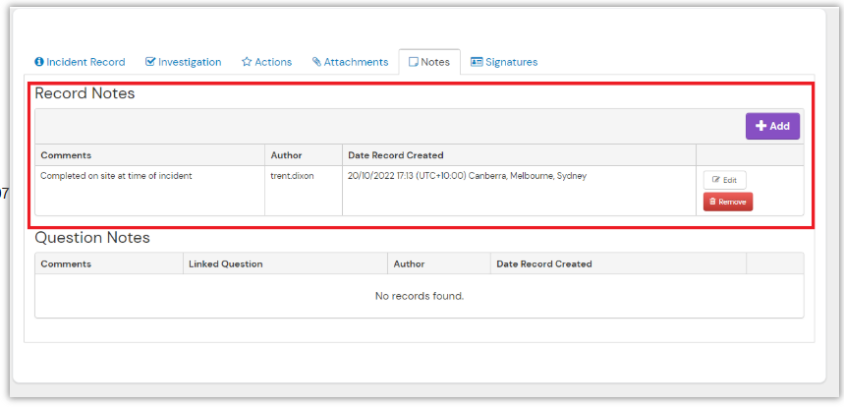Viewport: 844px width, 407px height.
Task: Click the info icon on Incident Record tab
Action: click(x=39, y=62)
